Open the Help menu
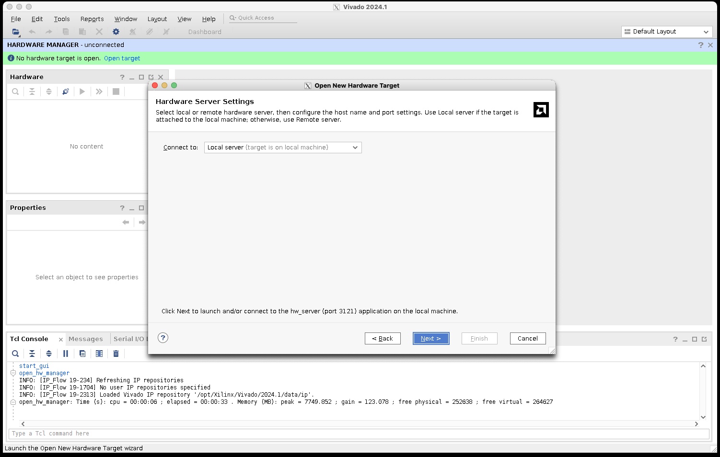 click(x=209, y=19)
